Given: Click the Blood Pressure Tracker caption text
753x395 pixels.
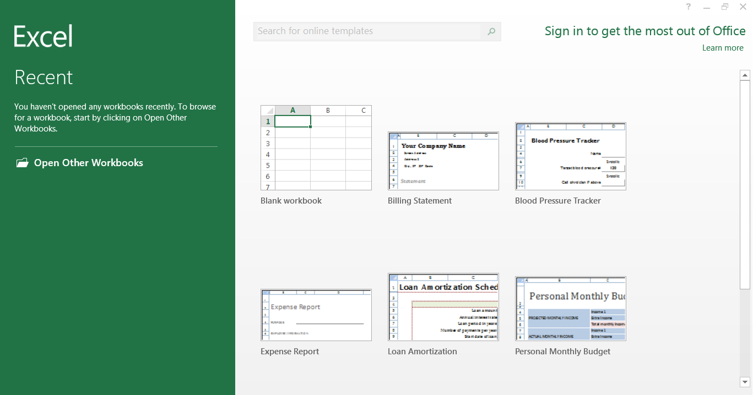Looking at the screenshot, I should click(558, 201).
